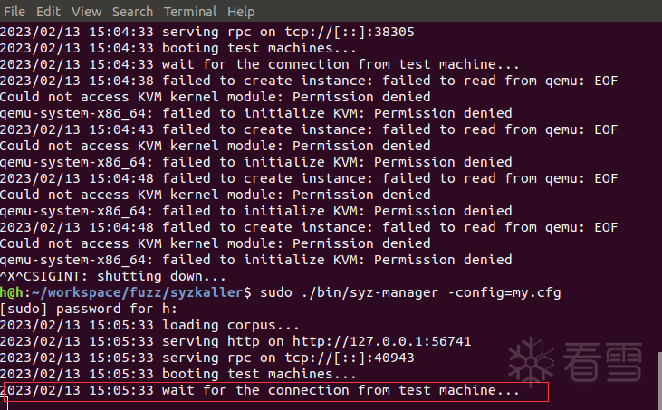Open the Search menu
The height and width of the screenshot is (410, 662).
[x=132, y=12]
